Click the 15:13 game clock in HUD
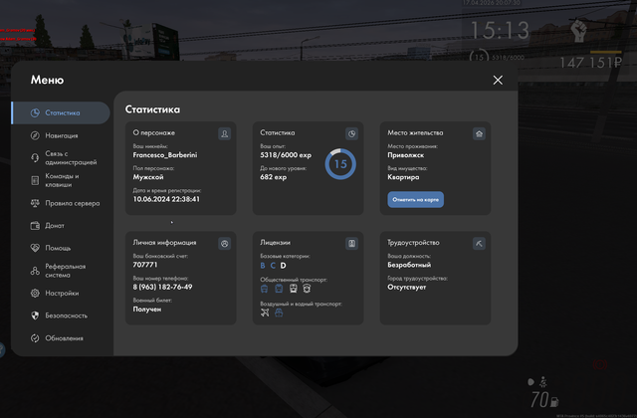 coord(500,30)
